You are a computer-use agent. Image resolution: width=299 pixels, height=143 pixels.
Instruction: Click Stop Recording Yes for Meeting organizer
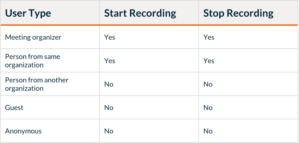[209, 37]
